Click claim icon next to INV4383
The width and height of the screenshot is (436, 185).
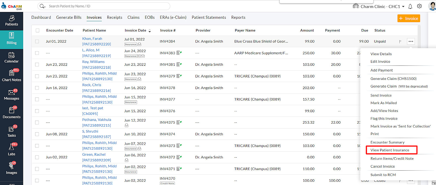point(179,53)
